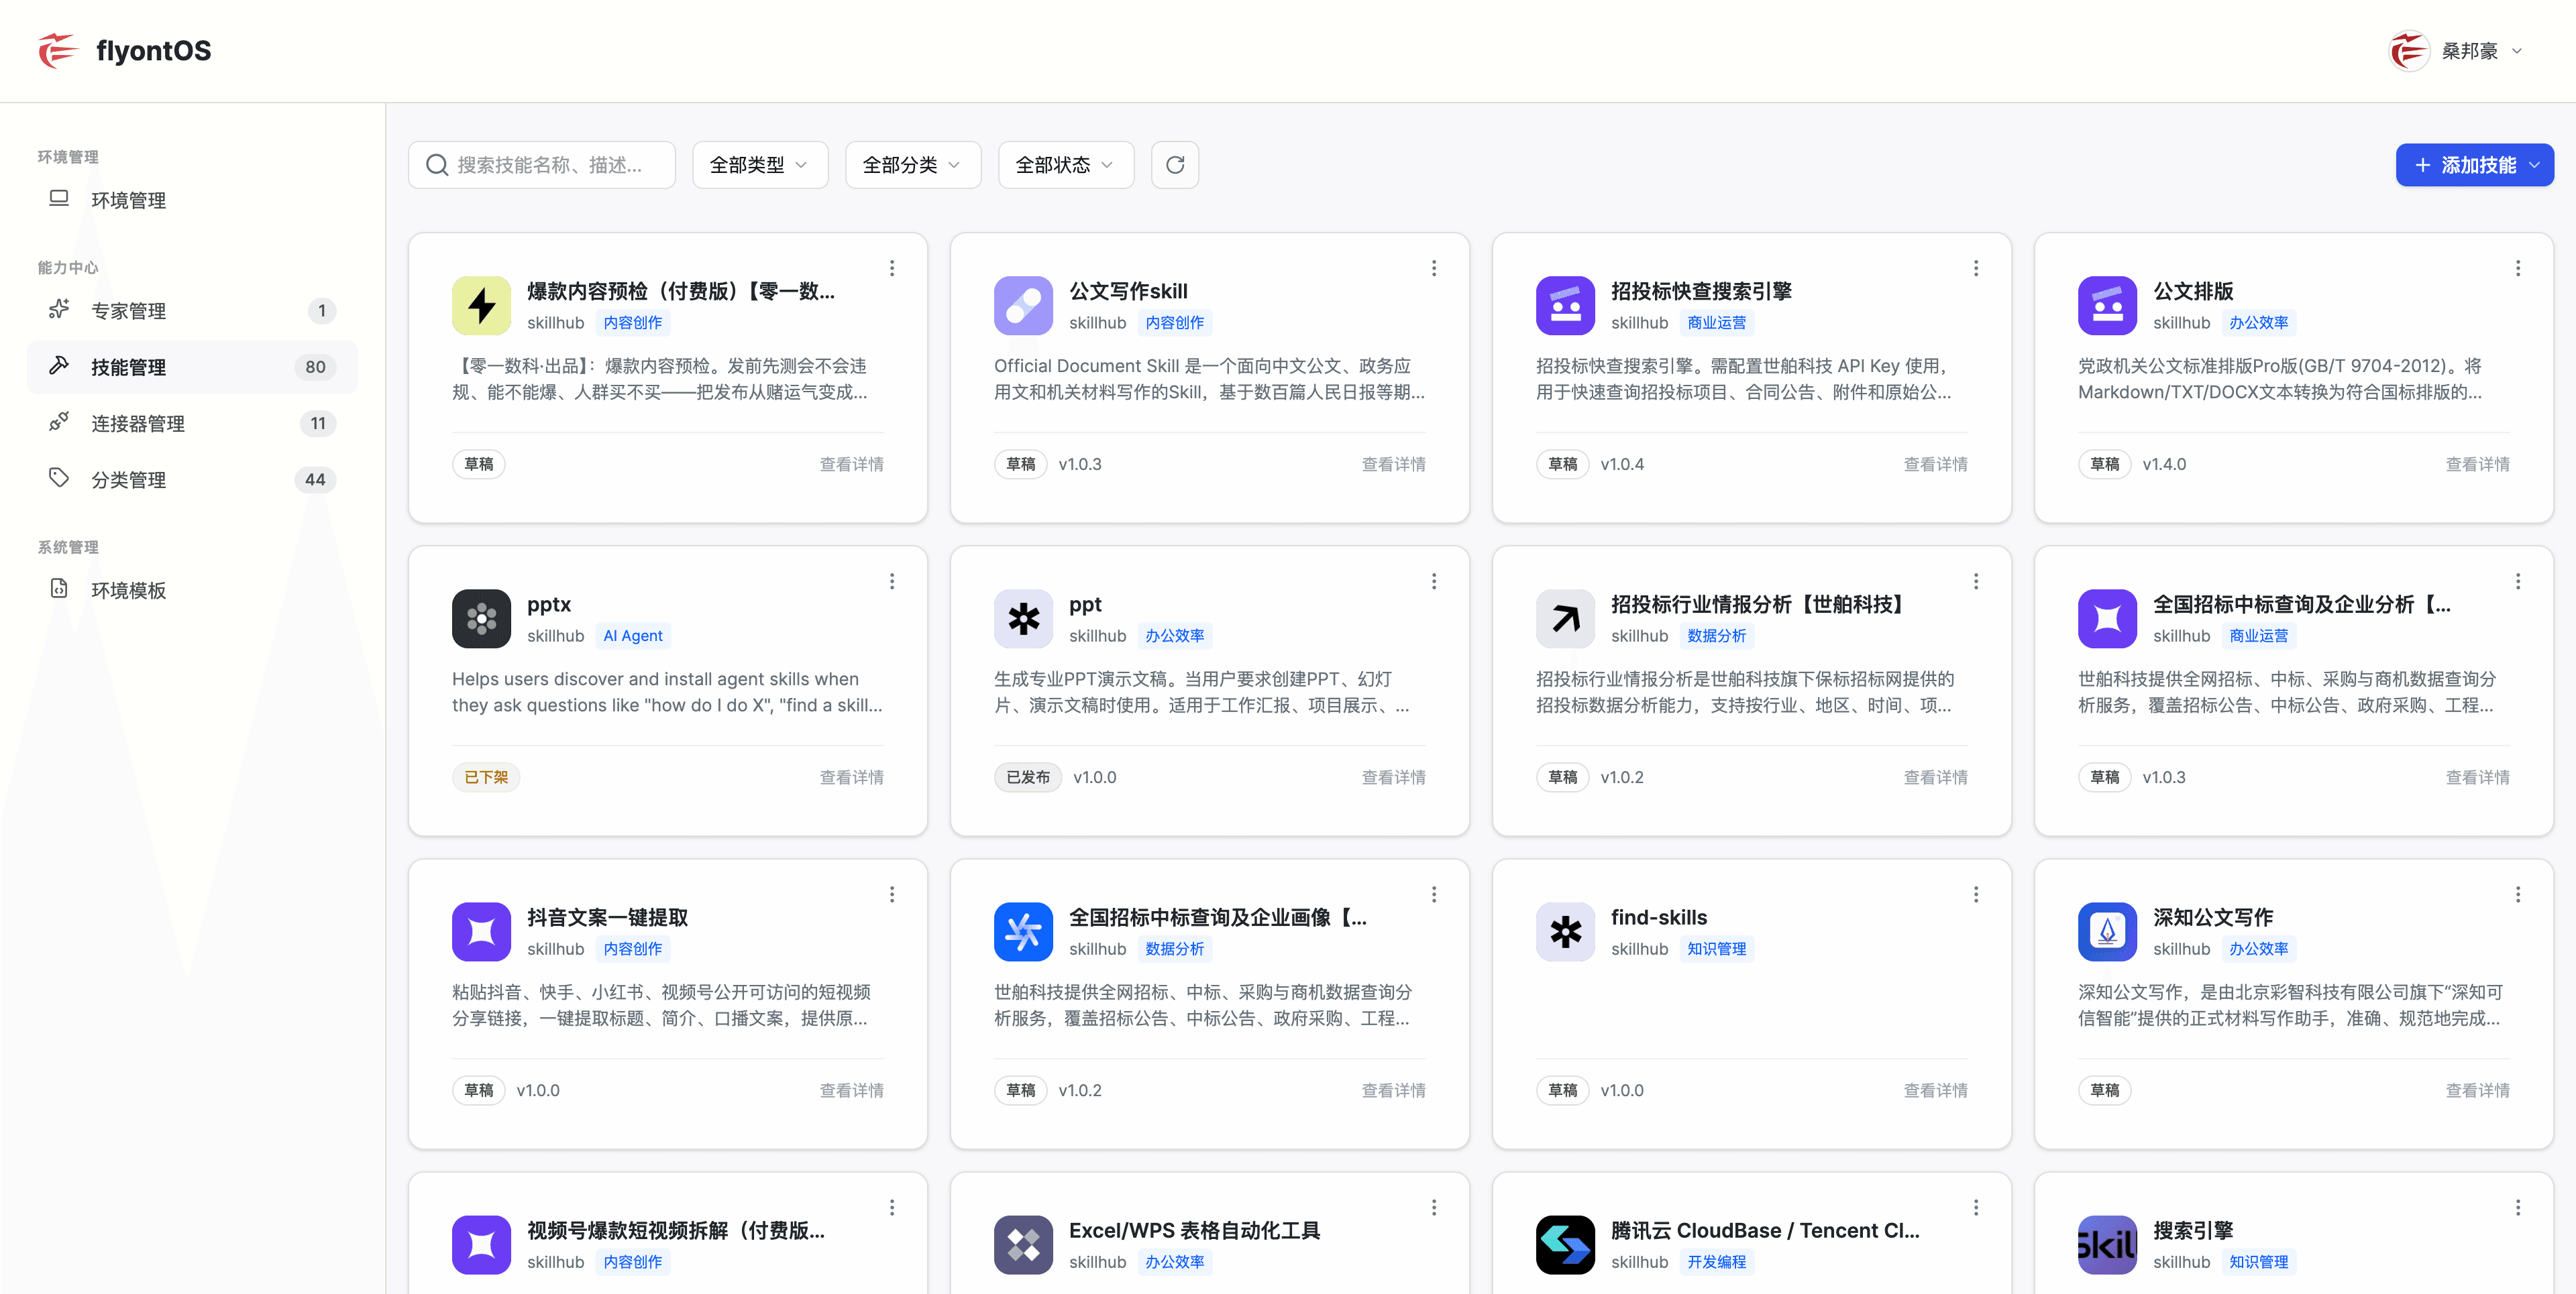Screen dimensions: 2576x1294
Task: Click the pptx skill icon
Action: click(x=481, y=619)
